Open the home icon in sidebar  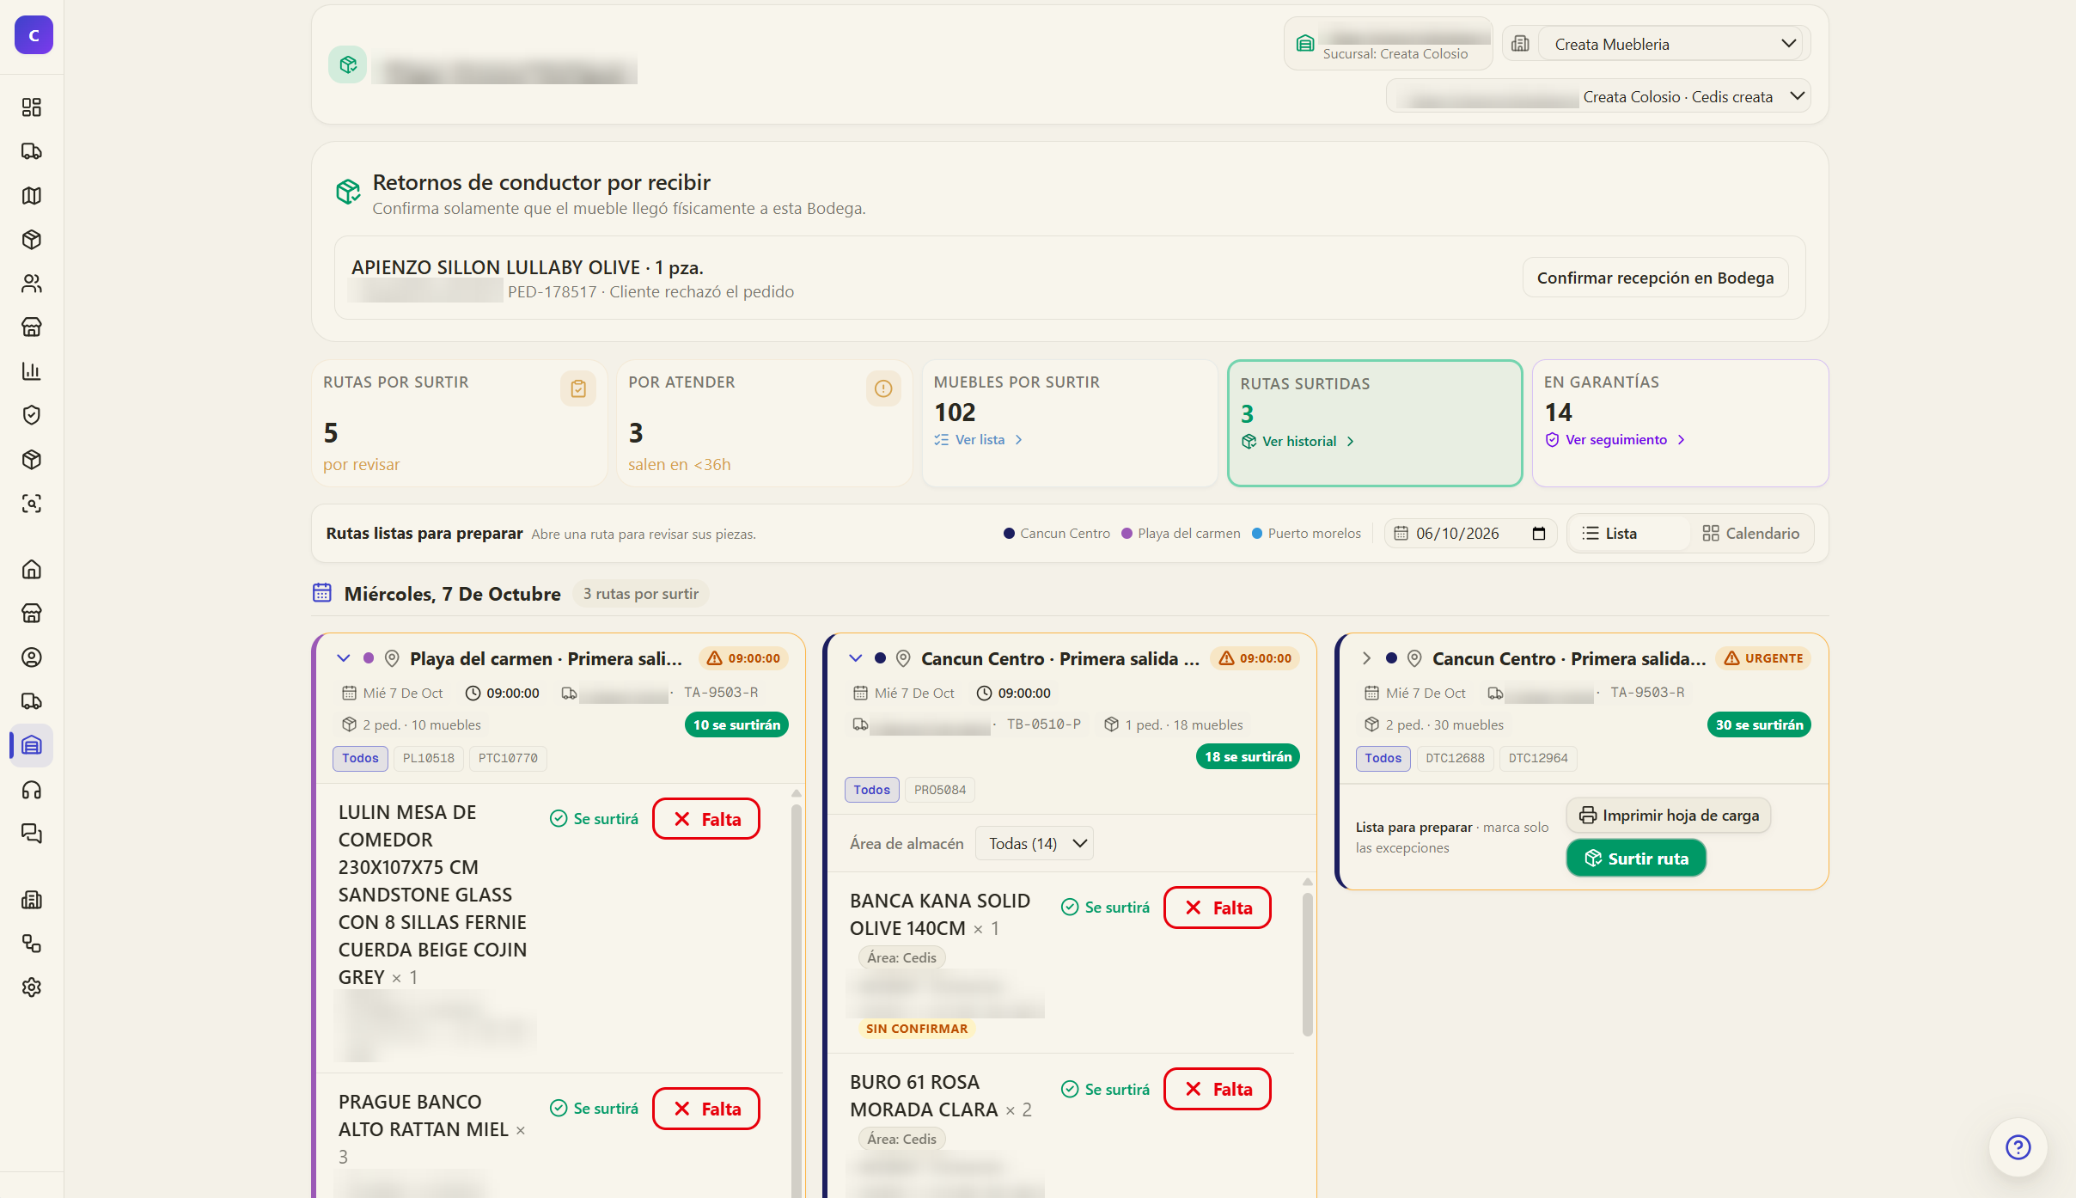click(x=32, y=569)
